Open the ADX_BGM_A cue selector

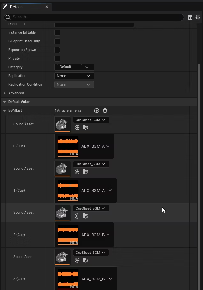pos(95,146)
